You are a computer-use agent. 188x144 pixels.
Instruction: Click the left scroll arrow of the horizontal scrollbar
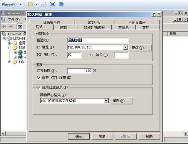point(3,133)
